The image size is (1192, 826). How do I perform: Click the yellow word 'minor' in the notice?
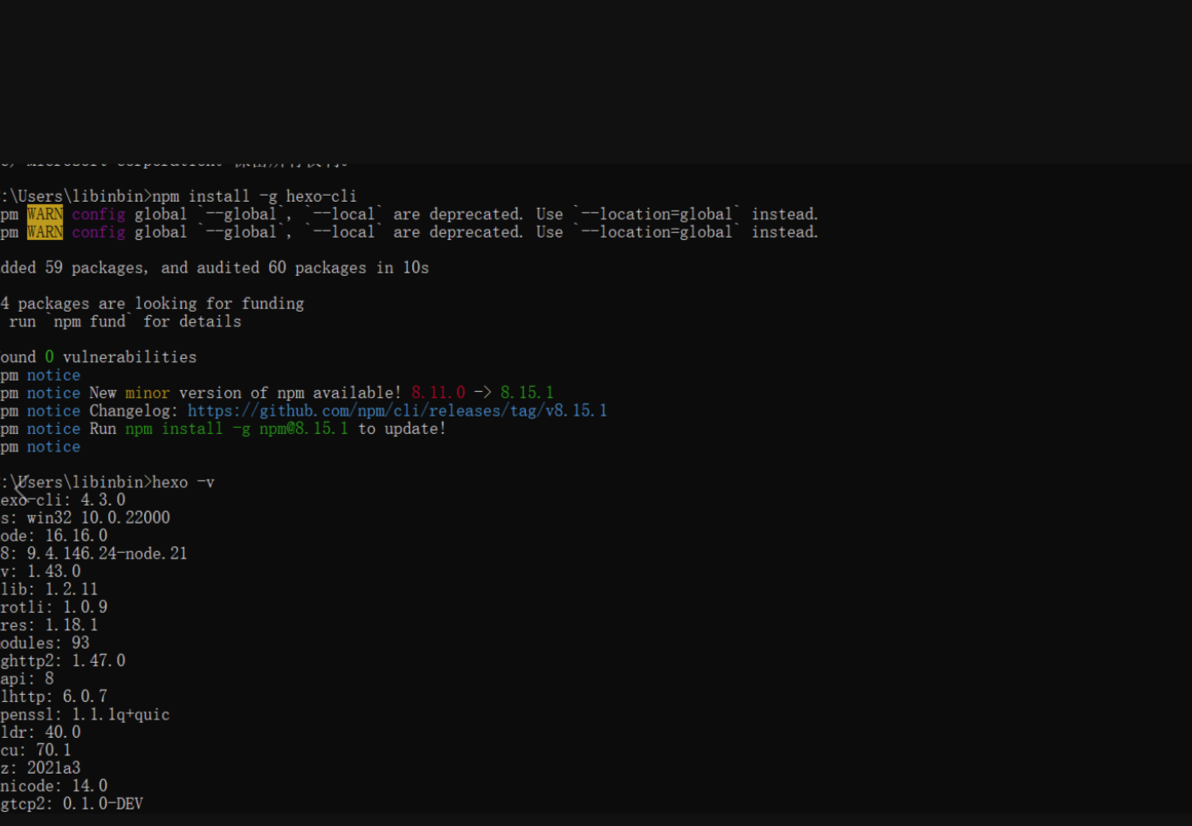click(147, 393)
